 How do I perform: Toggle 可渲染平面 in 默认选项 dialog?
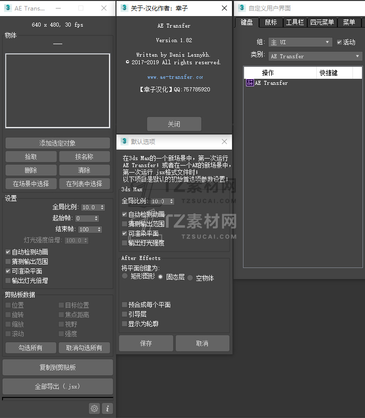pos(125,233)
